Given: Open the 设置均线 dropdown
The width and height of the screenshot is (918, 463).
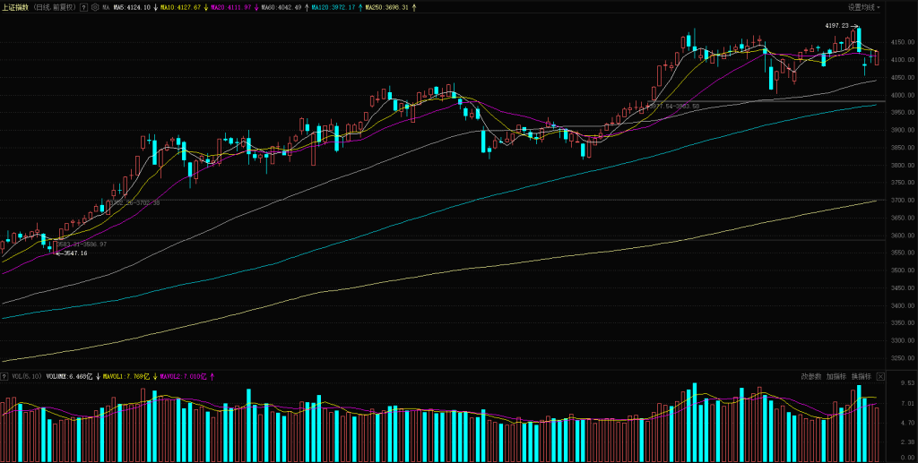Looking at the screenshot, I should [x=864, y=7].
